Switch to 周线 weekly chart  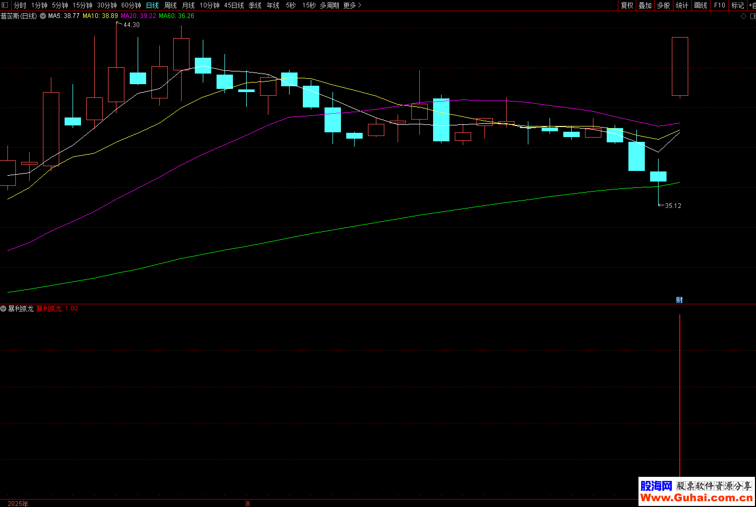pyautogui.click(x=170, y=5)
